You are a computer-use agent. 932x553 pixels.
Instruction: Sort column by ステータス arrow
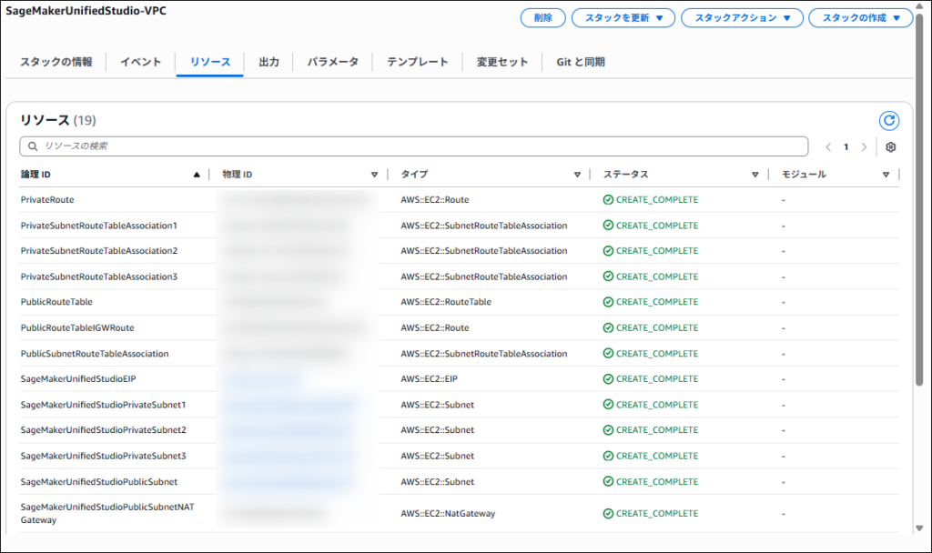coord(755,175)
